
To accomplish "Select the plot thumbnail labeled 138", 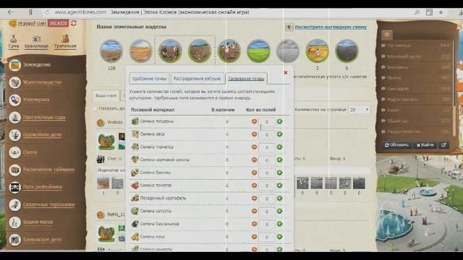I will [111, 51].
